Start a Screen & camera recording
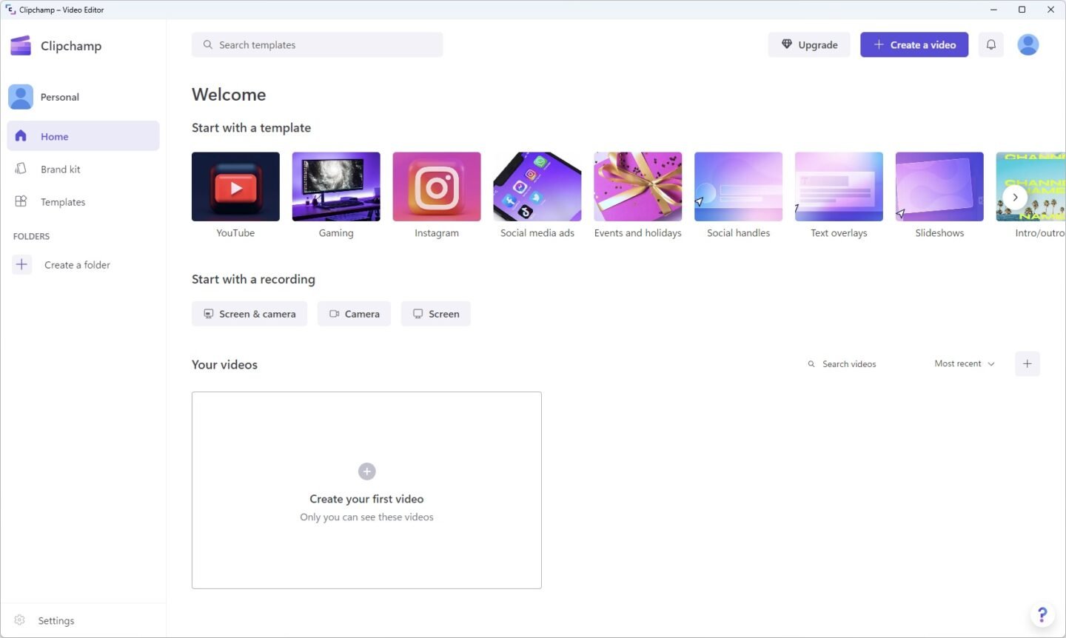 [249, 314]
